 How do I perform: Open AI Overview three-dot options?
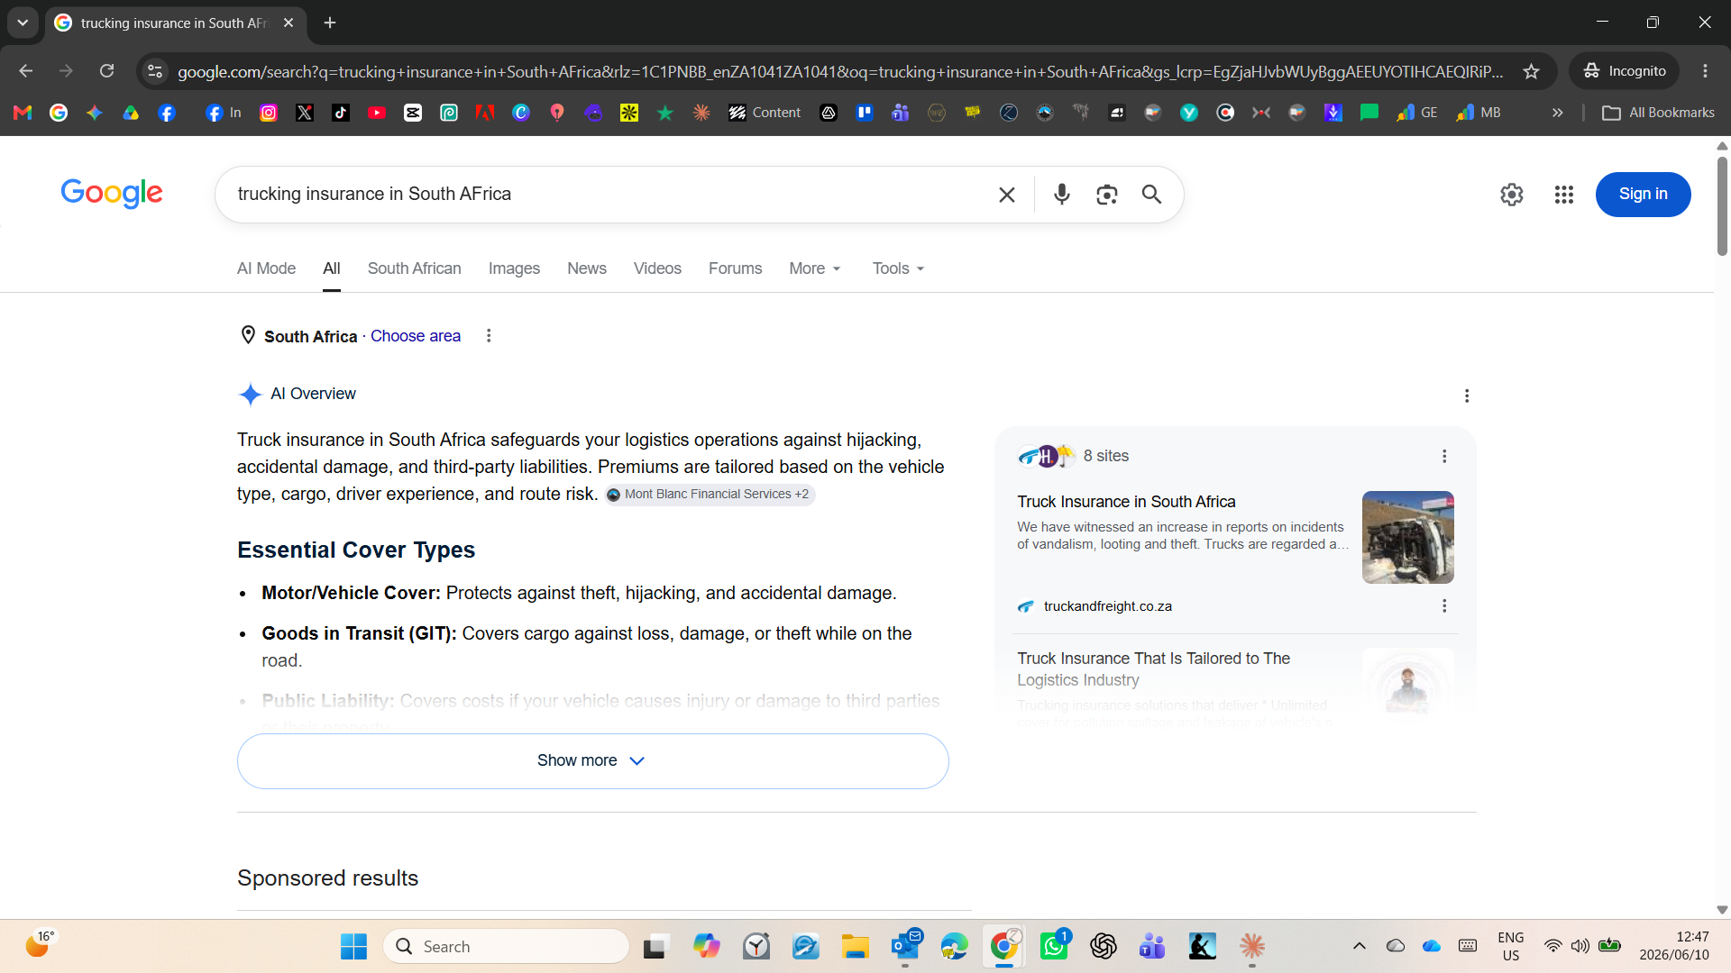point(1467,396)
